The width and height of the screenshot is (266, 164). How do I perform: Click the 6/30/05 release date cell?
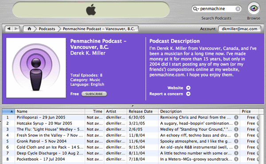(137, 117)
